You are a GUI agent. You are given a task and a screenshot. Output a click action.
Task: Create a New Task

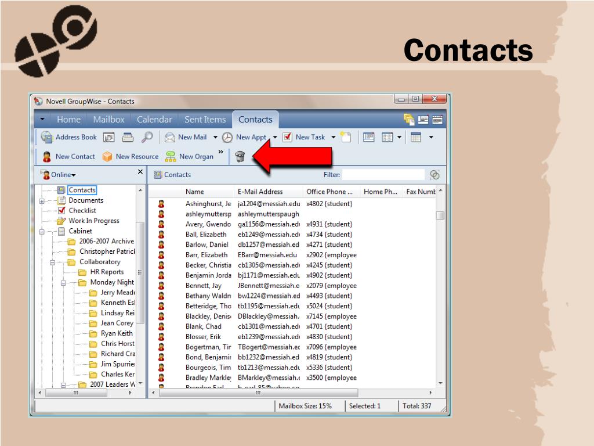(x=304, y=137)
